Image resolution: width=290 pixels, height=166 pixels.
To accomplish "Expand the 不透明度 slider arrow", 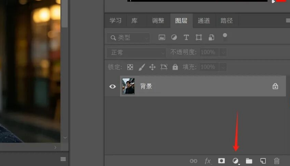I will (x=223, y=52).
